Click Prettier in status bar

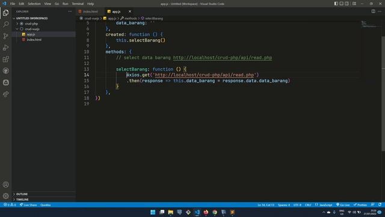coord(360,205)
